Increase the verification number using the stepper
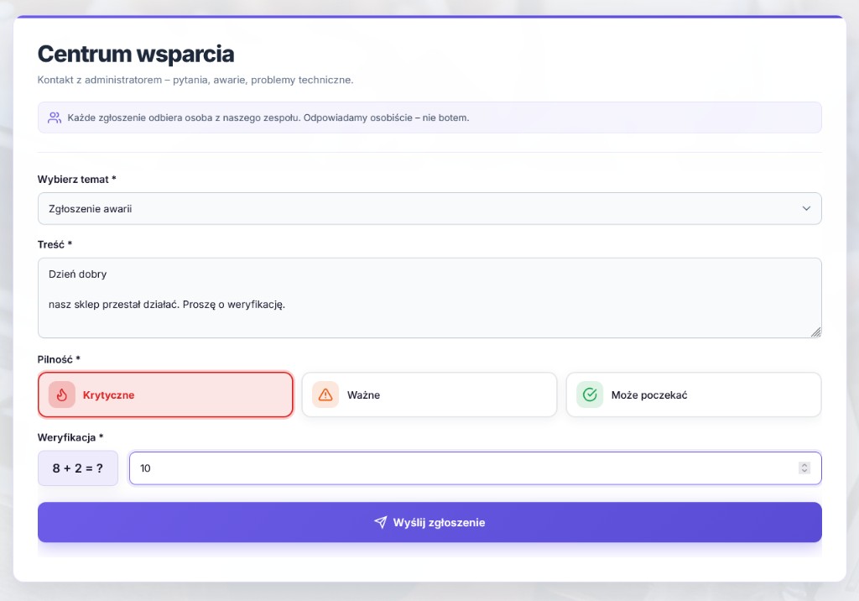 click(x=804, y=465)
